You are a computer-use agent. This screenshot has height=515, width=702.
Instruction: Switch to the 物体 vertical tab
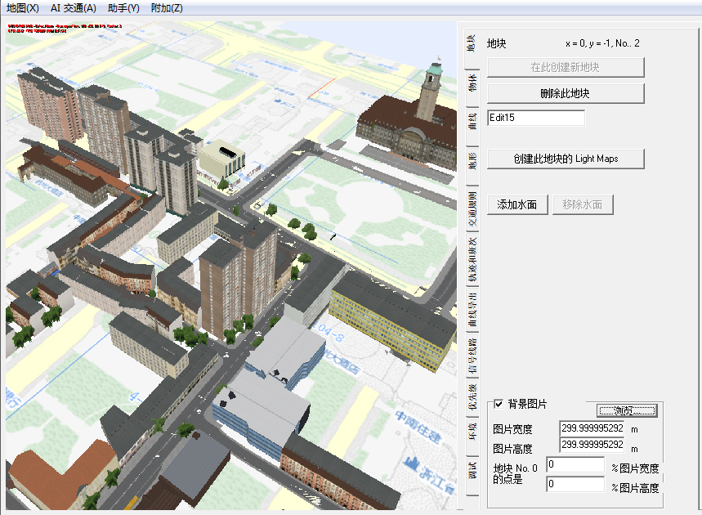pyautogui.click(x=472, y=83)
